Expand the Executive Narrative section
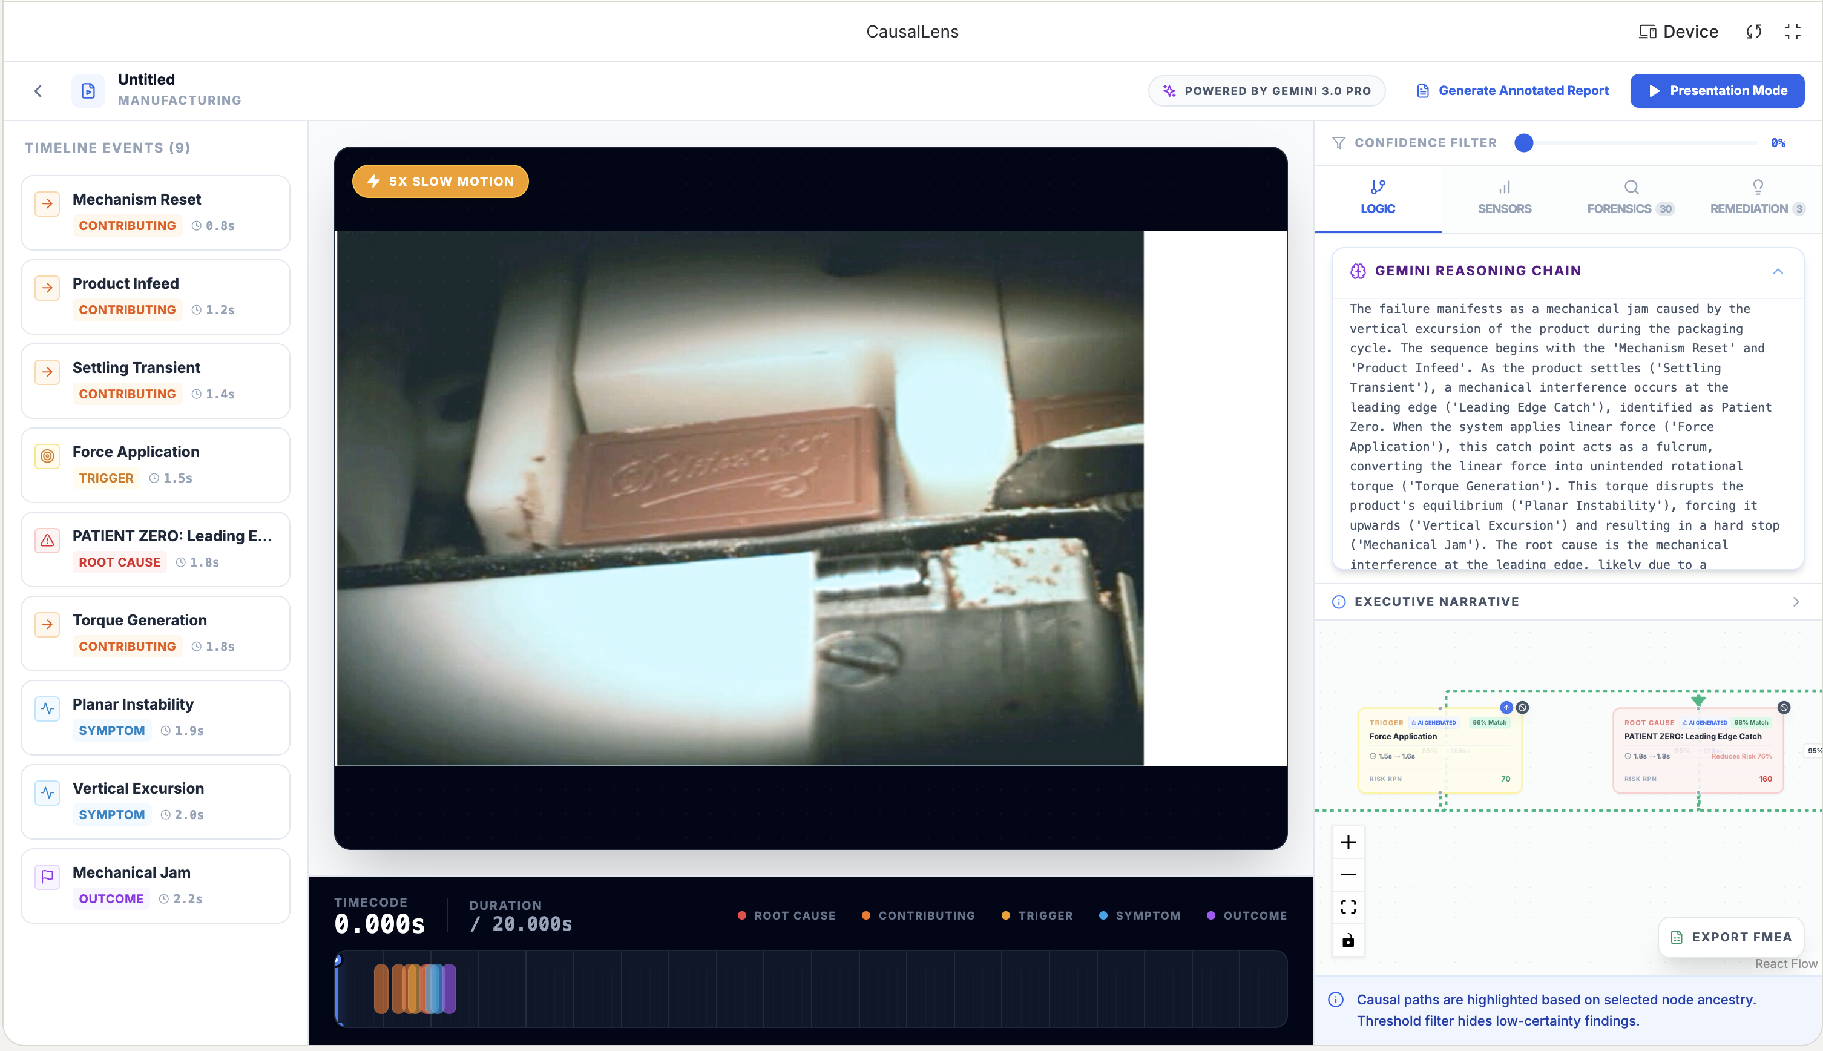Screen dimensions: 1823x1051 coord(1796,602)
